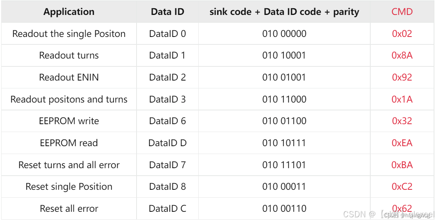
Task: Select the Readout turns cell
Action: tap(69, 55)
